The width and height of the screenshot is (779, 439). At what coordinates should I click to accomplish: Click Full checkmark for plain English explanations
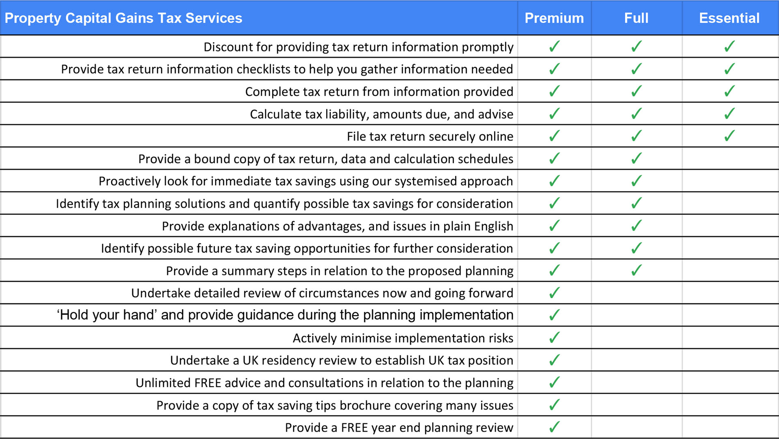coord(636,226)
